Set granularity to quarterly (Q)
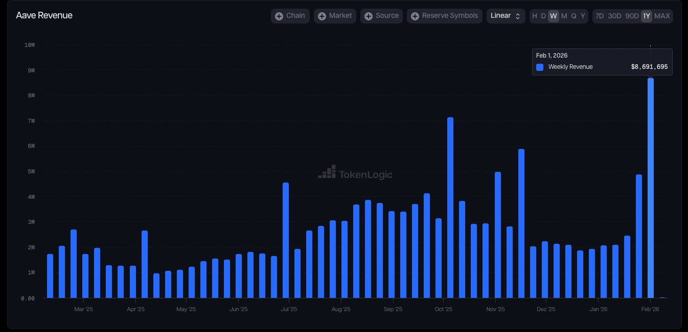This screenshot has width=688, height=332. coord(574,16)
